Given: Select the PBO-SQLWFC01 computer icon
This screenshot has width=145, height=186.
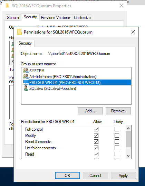Looking at the screenshot, I should coord(26,83).
